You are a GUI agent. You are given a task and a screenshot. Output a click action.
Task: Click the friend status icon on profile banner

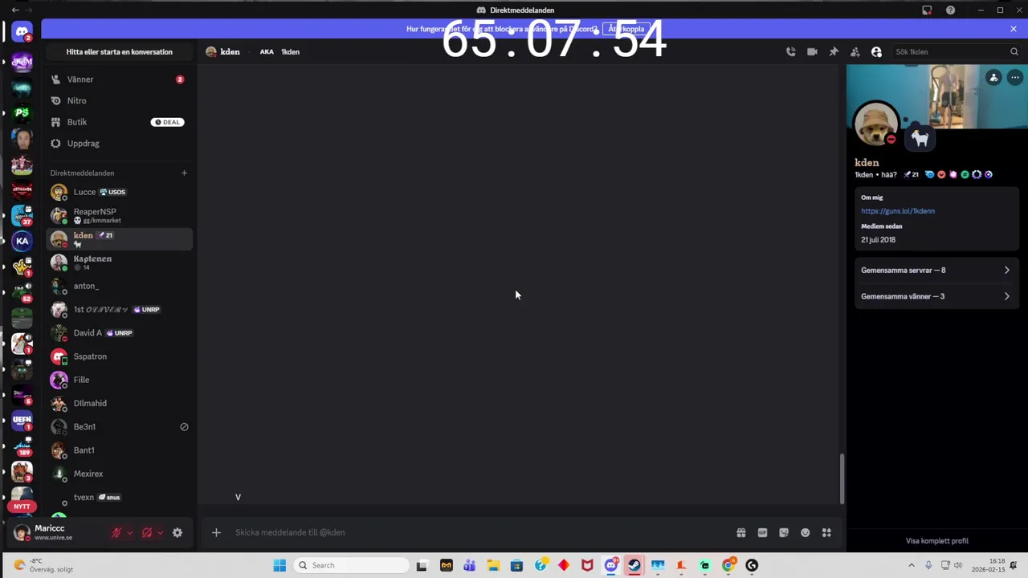(x=993, y=78)
